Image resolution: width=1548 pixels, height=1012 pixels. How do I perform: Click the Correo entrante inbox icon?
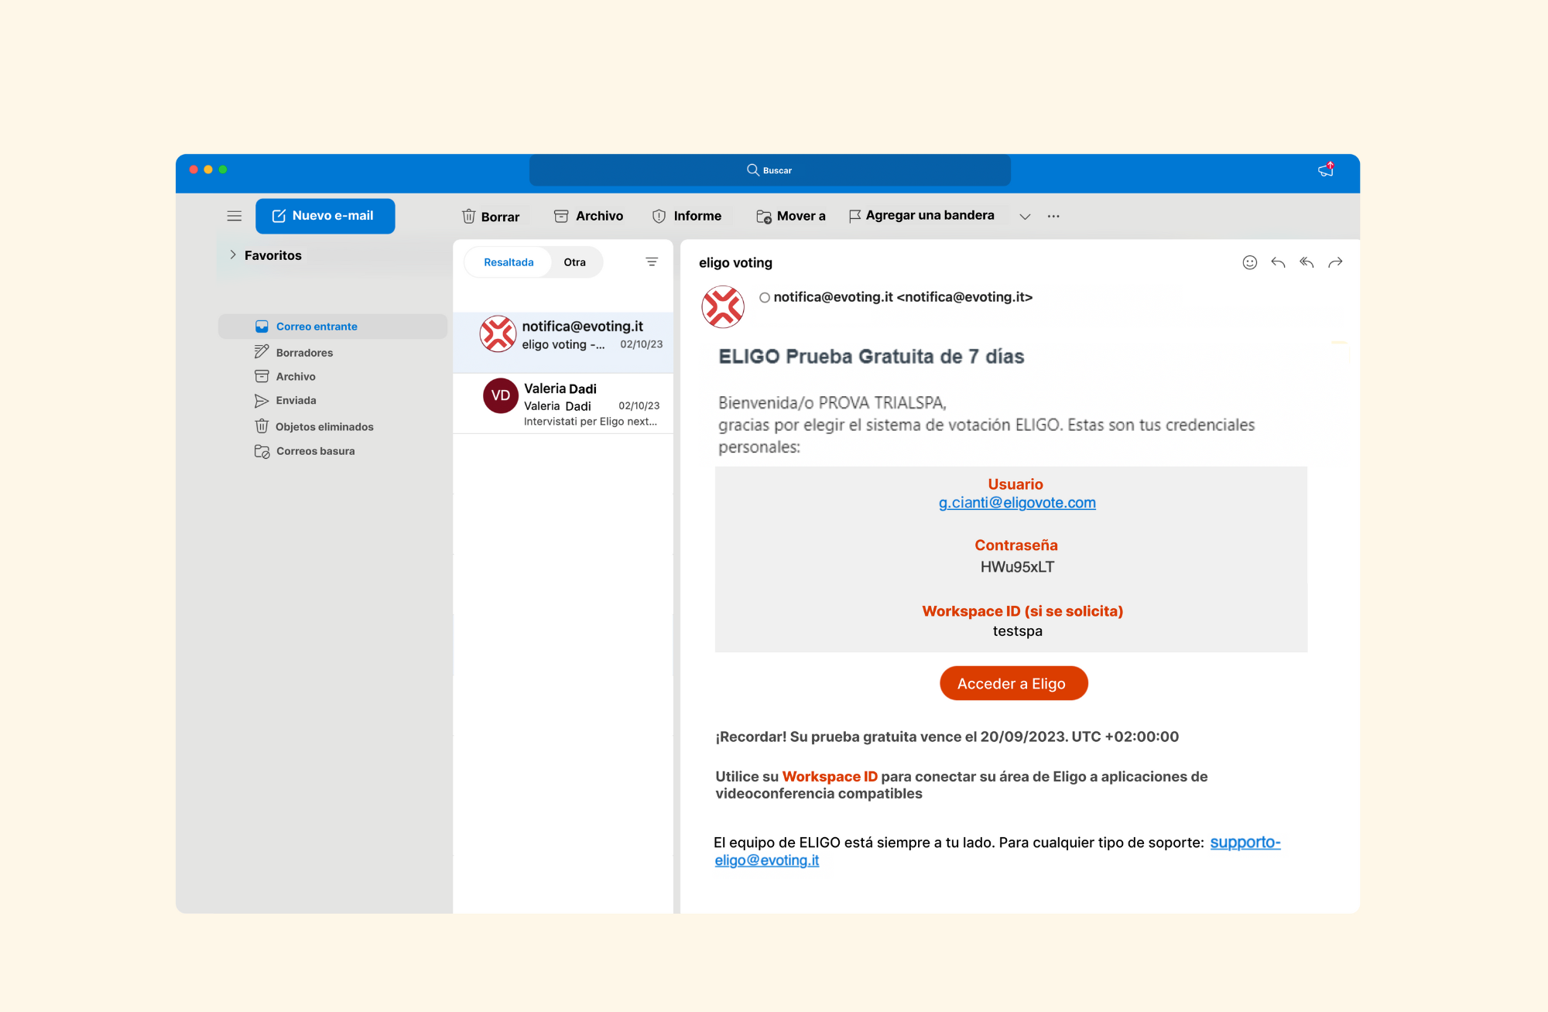click(x=262, y=327)
